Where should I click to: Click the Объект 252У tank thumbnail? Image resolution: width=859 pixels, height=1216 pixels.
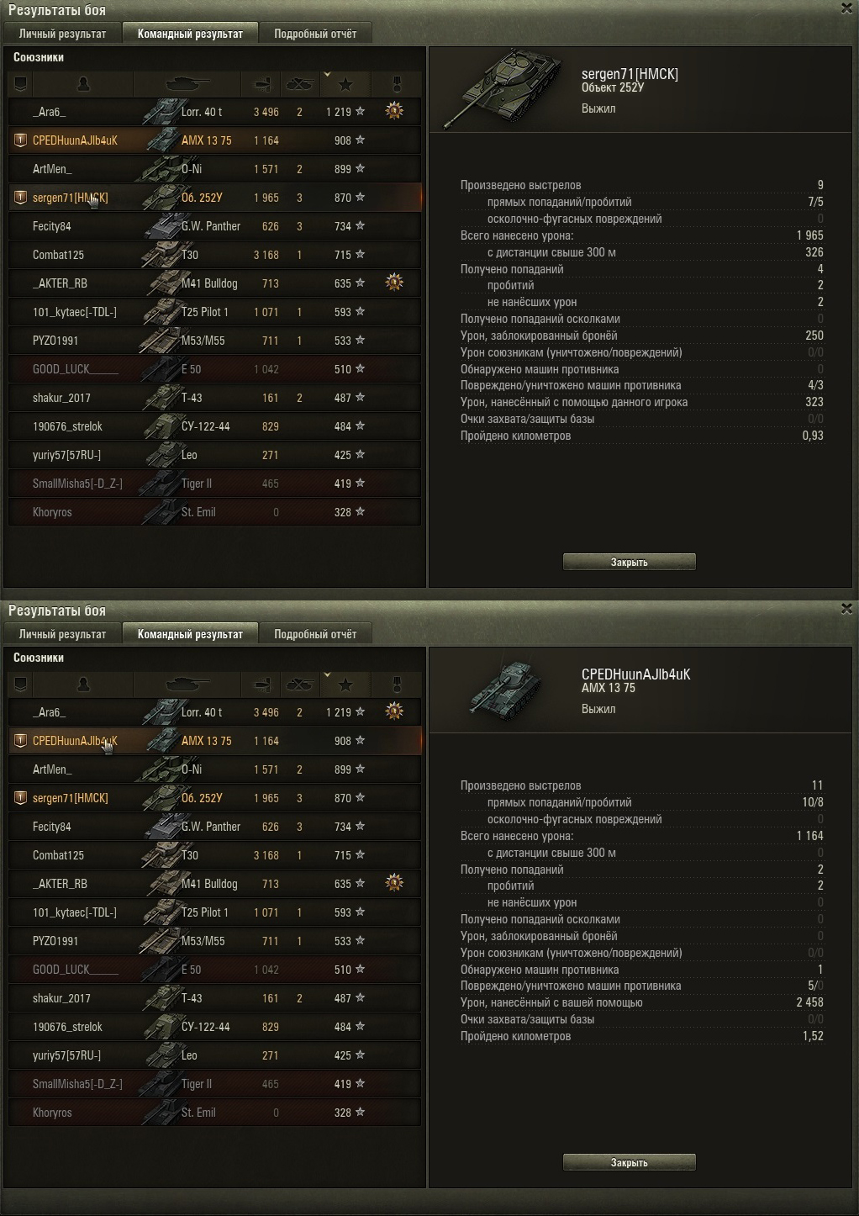tap(503, 87)
